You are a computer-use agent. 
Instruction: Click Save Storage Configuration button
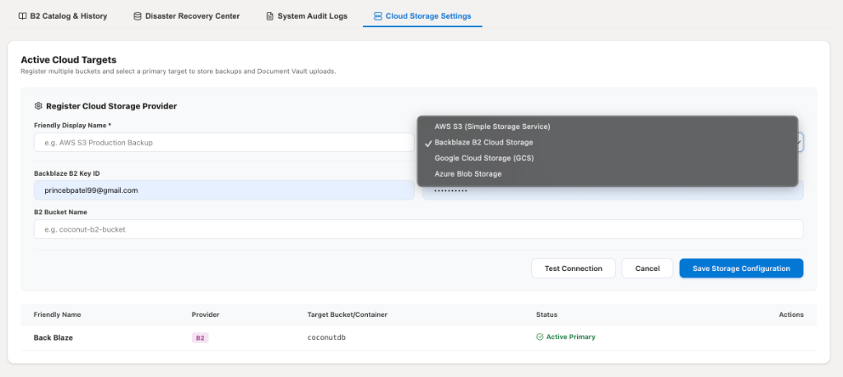(742, 268)
